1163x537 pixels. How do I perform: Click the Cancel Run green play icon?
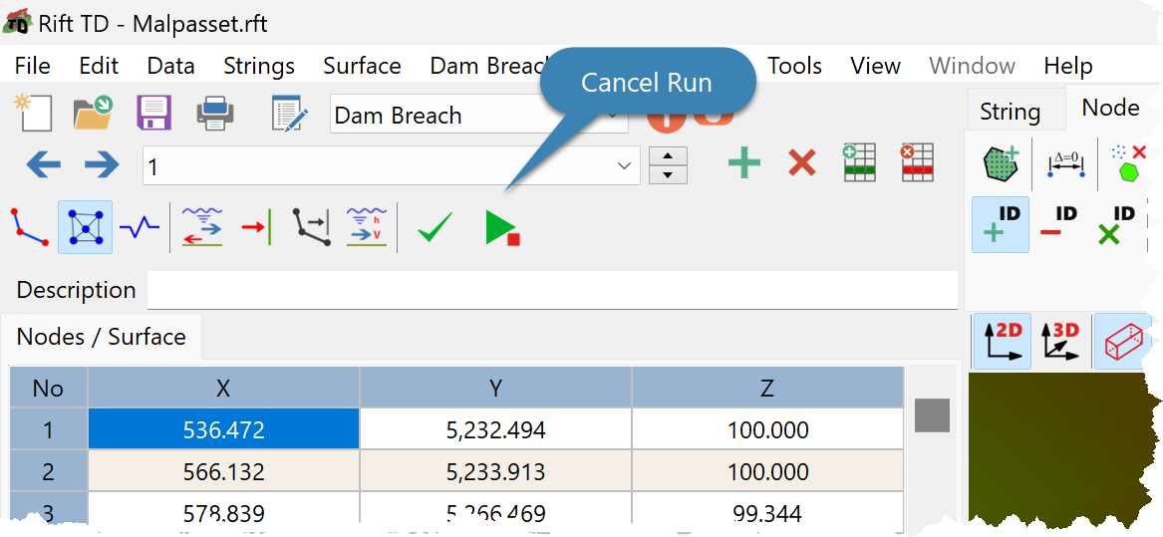click(x=502, y=227)
